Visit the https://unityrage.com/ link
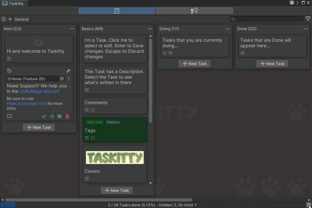Screen dimensions: 312x208 click(27, 104)
